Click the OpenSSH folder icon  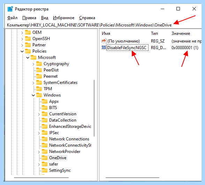[28, 39]
